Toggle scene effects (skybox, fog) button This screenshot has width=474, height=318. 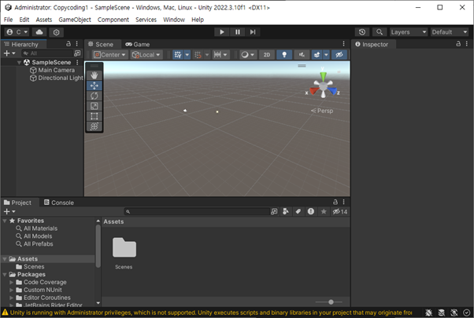(317, 55)
